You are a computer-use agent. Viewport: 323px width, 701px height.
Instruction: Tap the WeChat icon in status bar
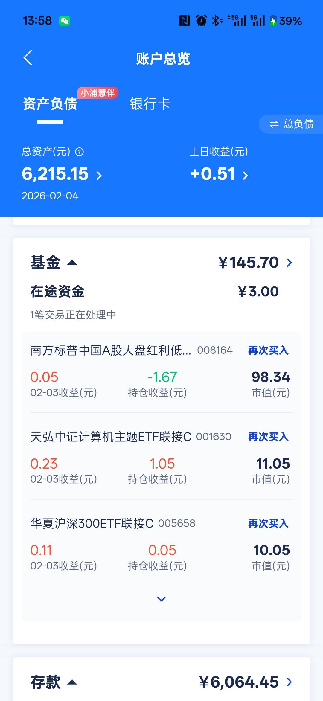point(64,21)
